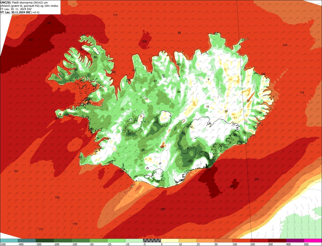Click the map value 282 south of Iceland
Screen dimensions: 322x246
(x=163, y=209)
